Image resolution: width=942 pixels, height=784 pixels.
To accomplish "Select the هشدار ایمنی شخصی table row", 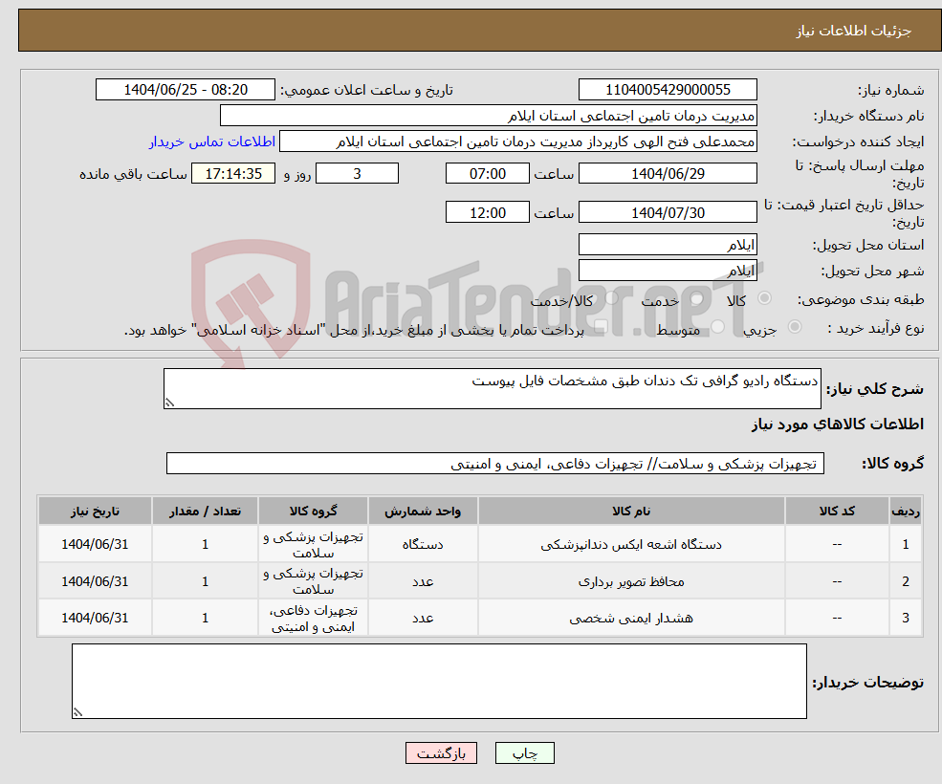I will coord(478,618).
